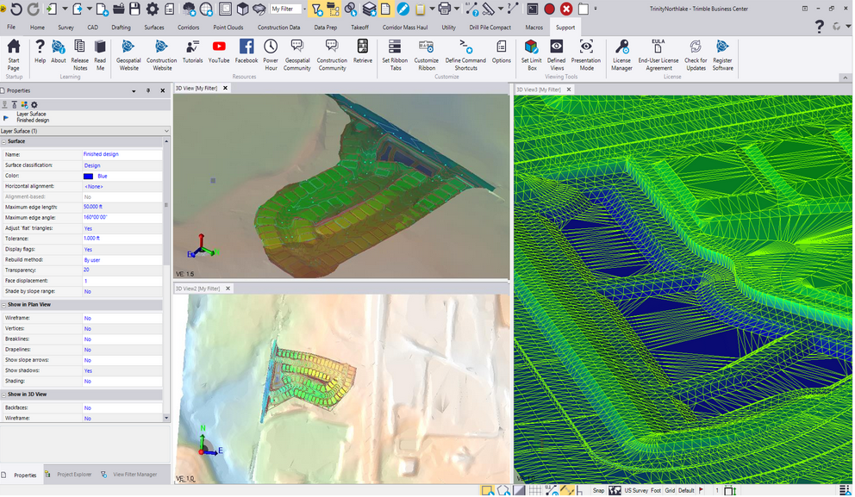
Task: Run Check for Updates
Action: [696, 55]
